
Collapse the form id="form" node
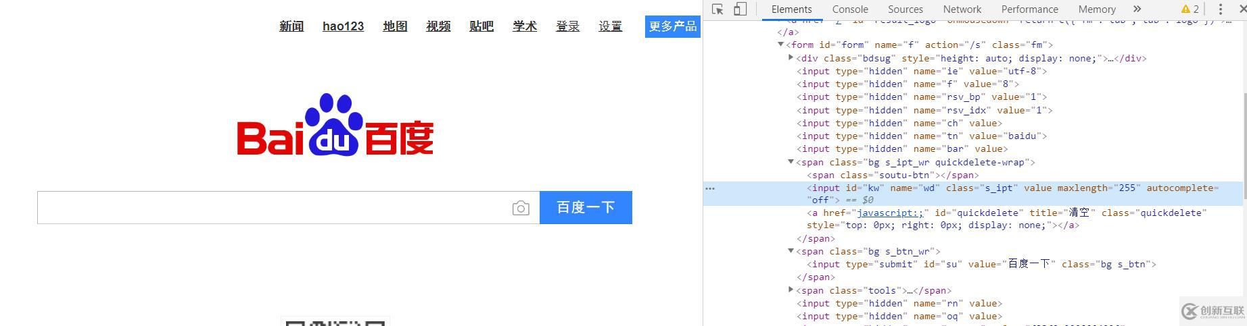780,45
